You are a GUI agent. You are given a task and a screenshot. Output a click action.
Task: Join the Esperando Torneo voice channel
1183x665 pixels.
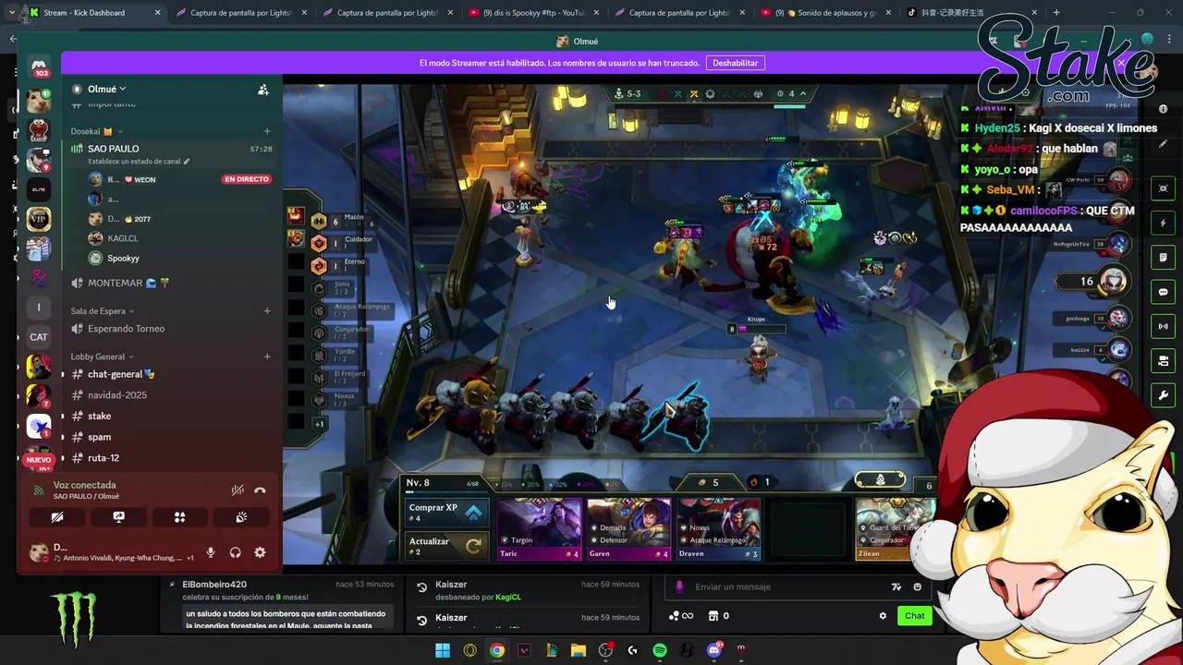126,329
